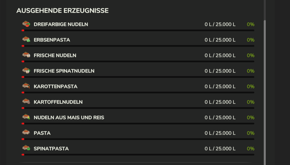
Task: Select the Dreifarbige Nudeln product label
Action: [x=61, y=24]
